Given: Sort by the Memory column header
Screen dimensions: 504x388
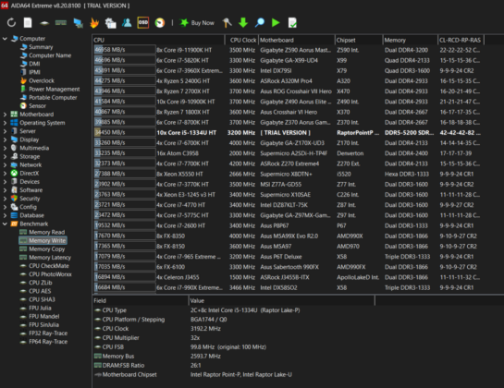Looking at the screenshot, I should click(x=411, y=40).
